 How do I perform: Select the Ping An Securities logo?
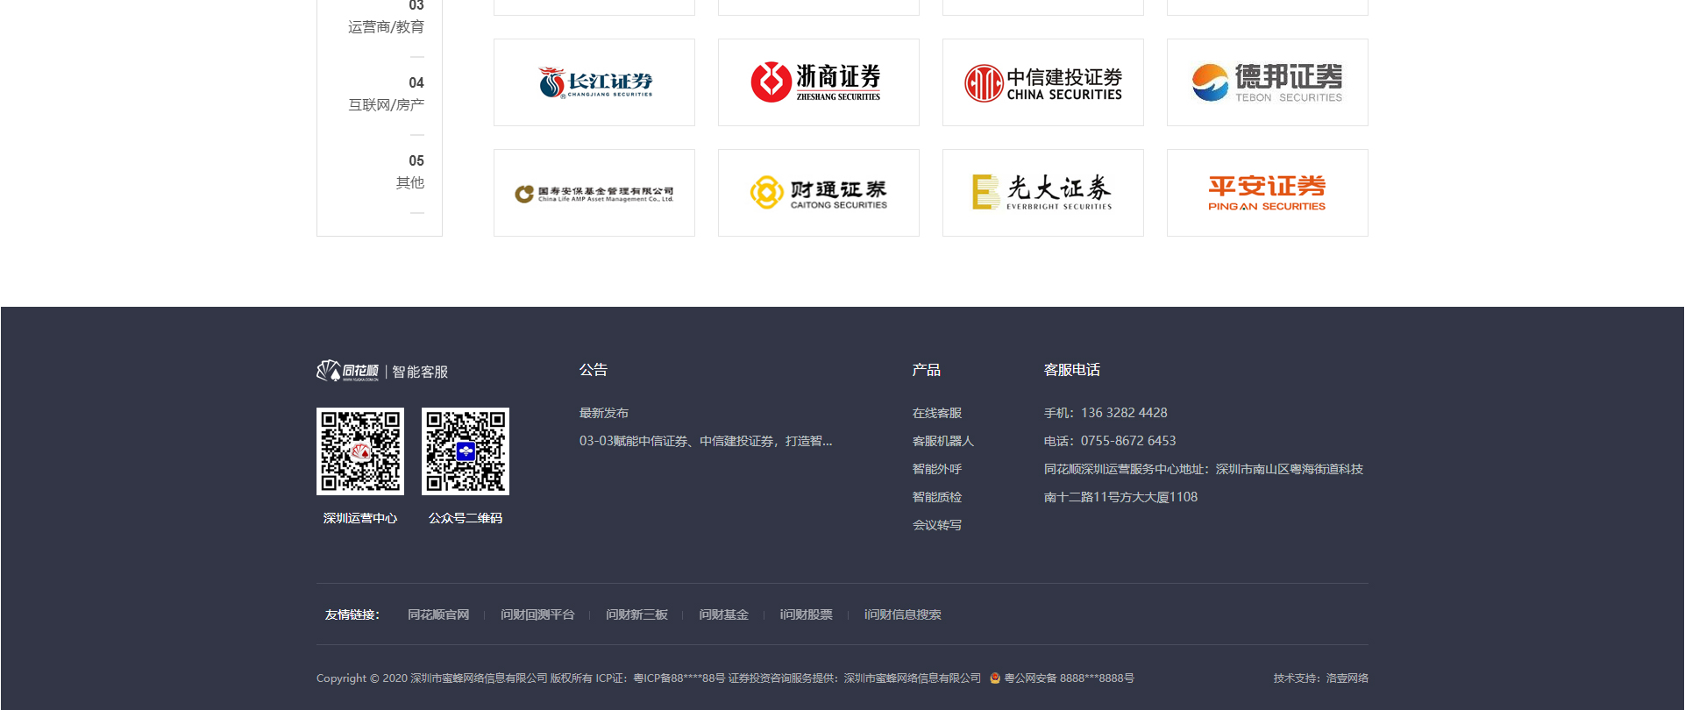pyautogui.click(x=1267, y=193)
